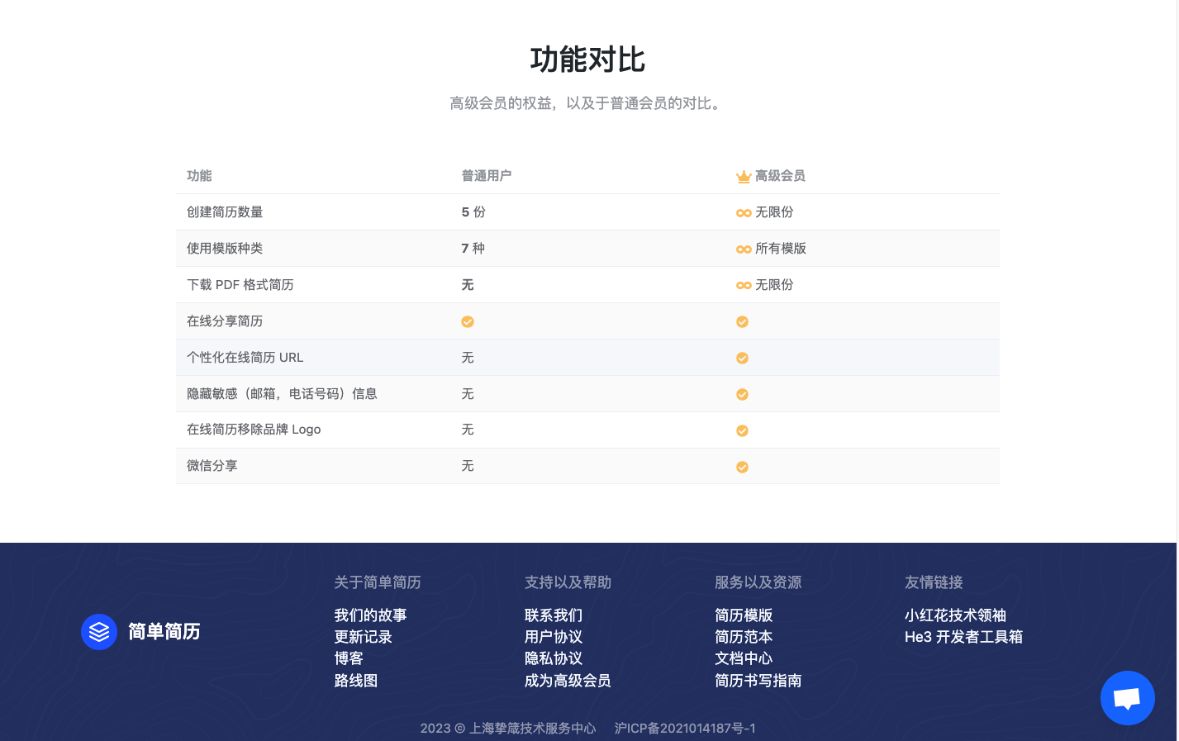Open the He3 开发者工具箱 link
The height and width of the screenshot is (741, 1179).
pyautogui.click(x=963, y=637)
